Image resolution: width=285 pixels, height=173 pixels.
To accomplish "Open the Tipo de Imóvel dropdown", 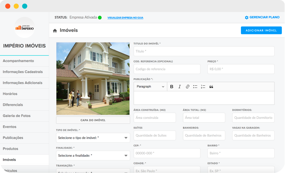I will pos(93,138).
